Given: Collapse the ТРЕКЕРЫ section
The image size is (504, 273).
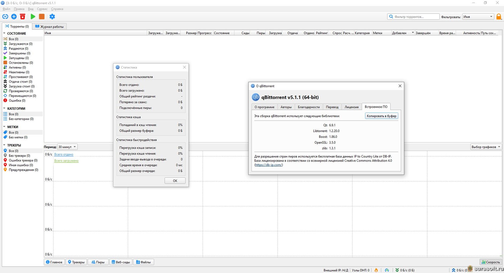Looking at the screenshot, I should pyautogui.click(x=4, y=145).
